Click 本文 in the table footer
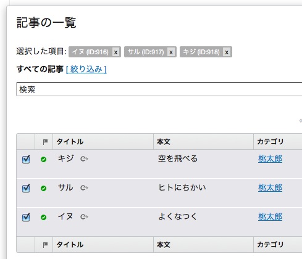Screen dimensions: 302x259 pos(164,245)
